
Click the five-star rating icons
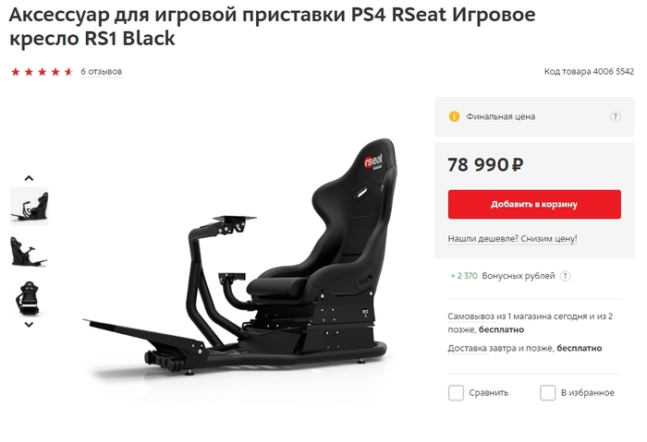click(42, 72)
